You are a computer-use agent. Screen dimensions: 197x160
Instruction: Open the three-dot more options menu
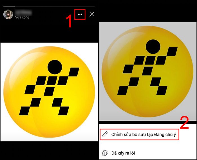(x=80, y=14)
